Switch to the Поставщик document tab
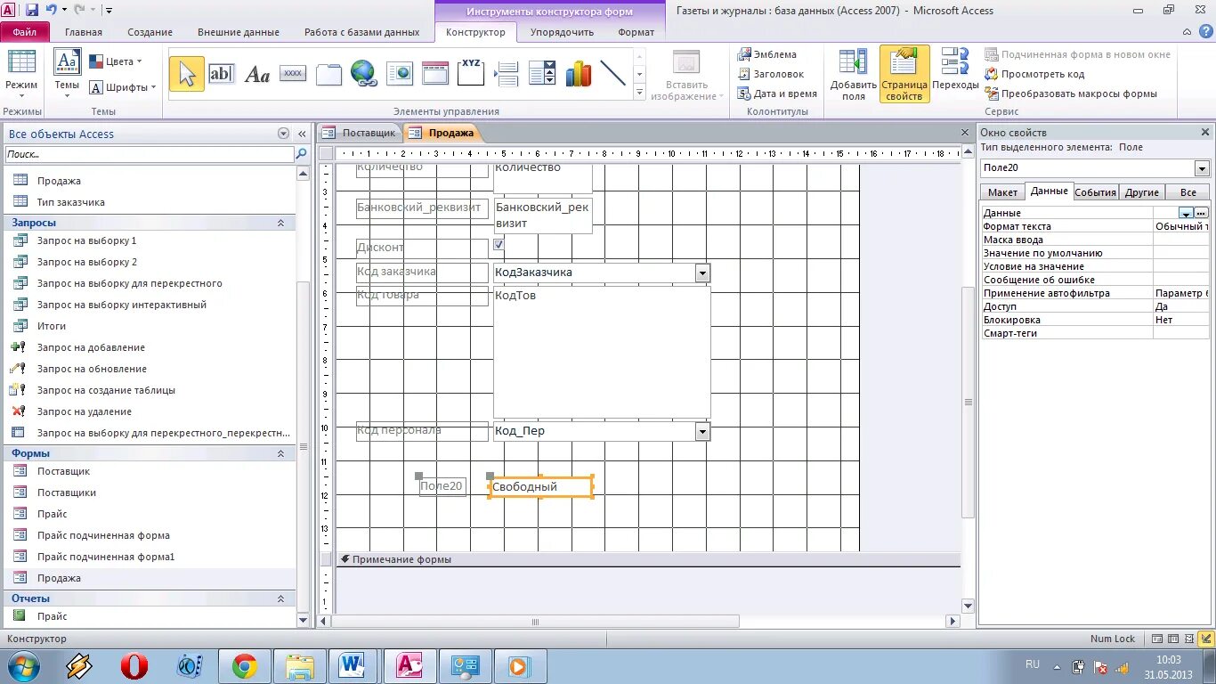The width and height of the screenshot is (1216, 684). [360, 133]
